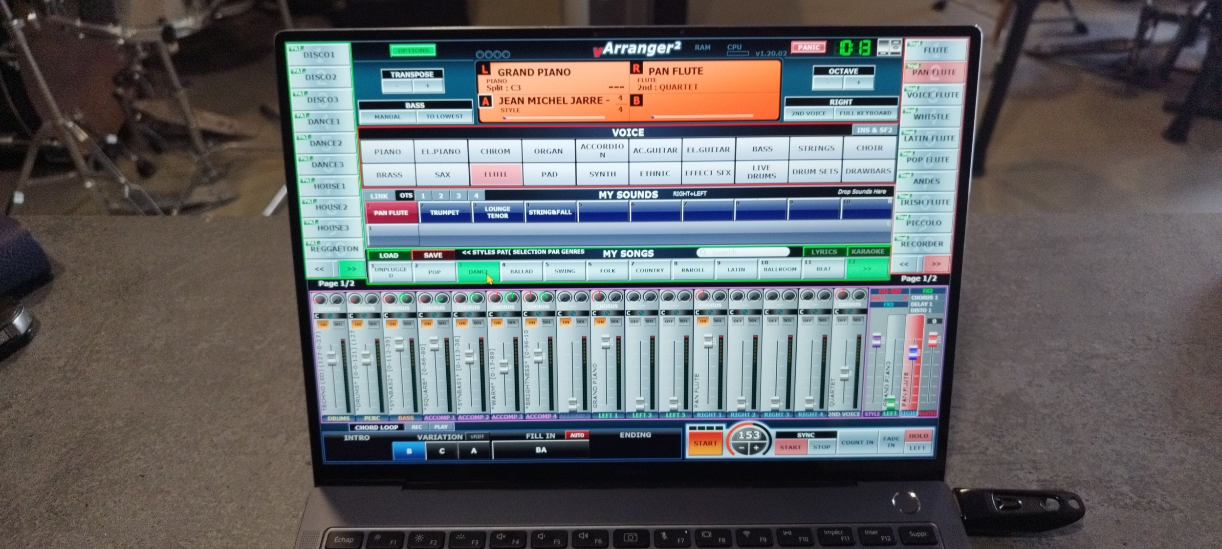The height and width of the screenshot is (549, 1222).
Task: Click the red MASTER volume fader
Action: [932, 339]
